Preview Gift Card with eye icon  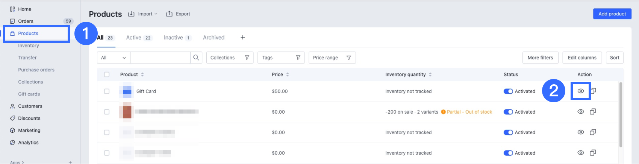coord(581,91)
